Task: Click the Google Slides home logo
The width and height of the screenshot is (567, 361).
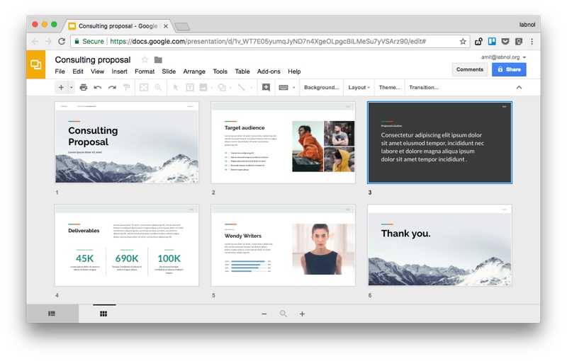Action: pyautogui.click(x=36, y=65)
